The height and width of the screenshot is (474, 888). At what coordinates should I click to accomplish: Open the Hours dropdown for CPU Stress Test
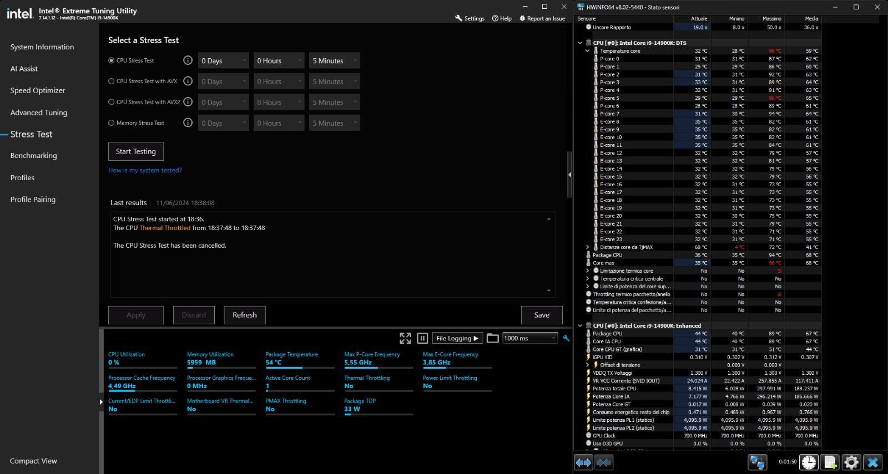(x=279, y=60)
